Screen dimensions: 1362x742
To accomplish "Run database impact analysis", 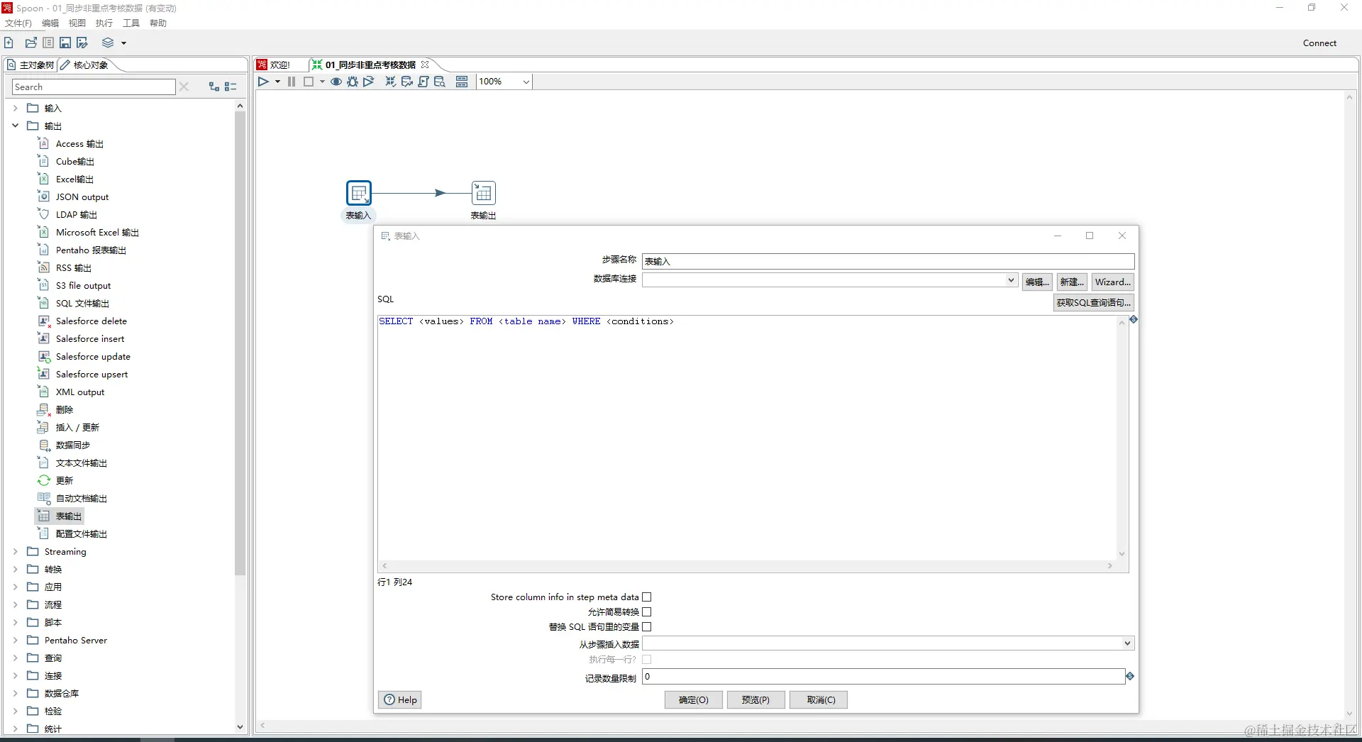I will pos(407,82).
